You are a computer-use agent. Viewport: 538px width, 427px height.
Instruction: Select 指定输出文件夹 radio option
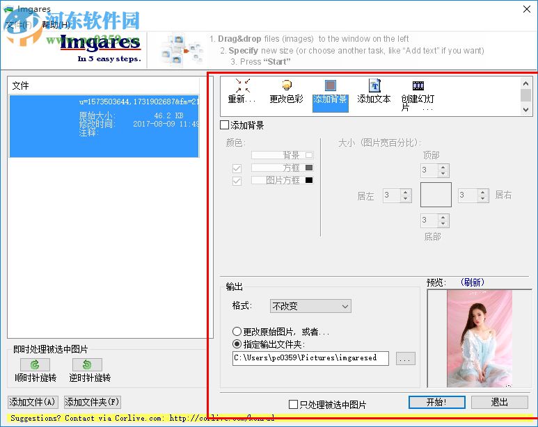click(x=237, y=344)
